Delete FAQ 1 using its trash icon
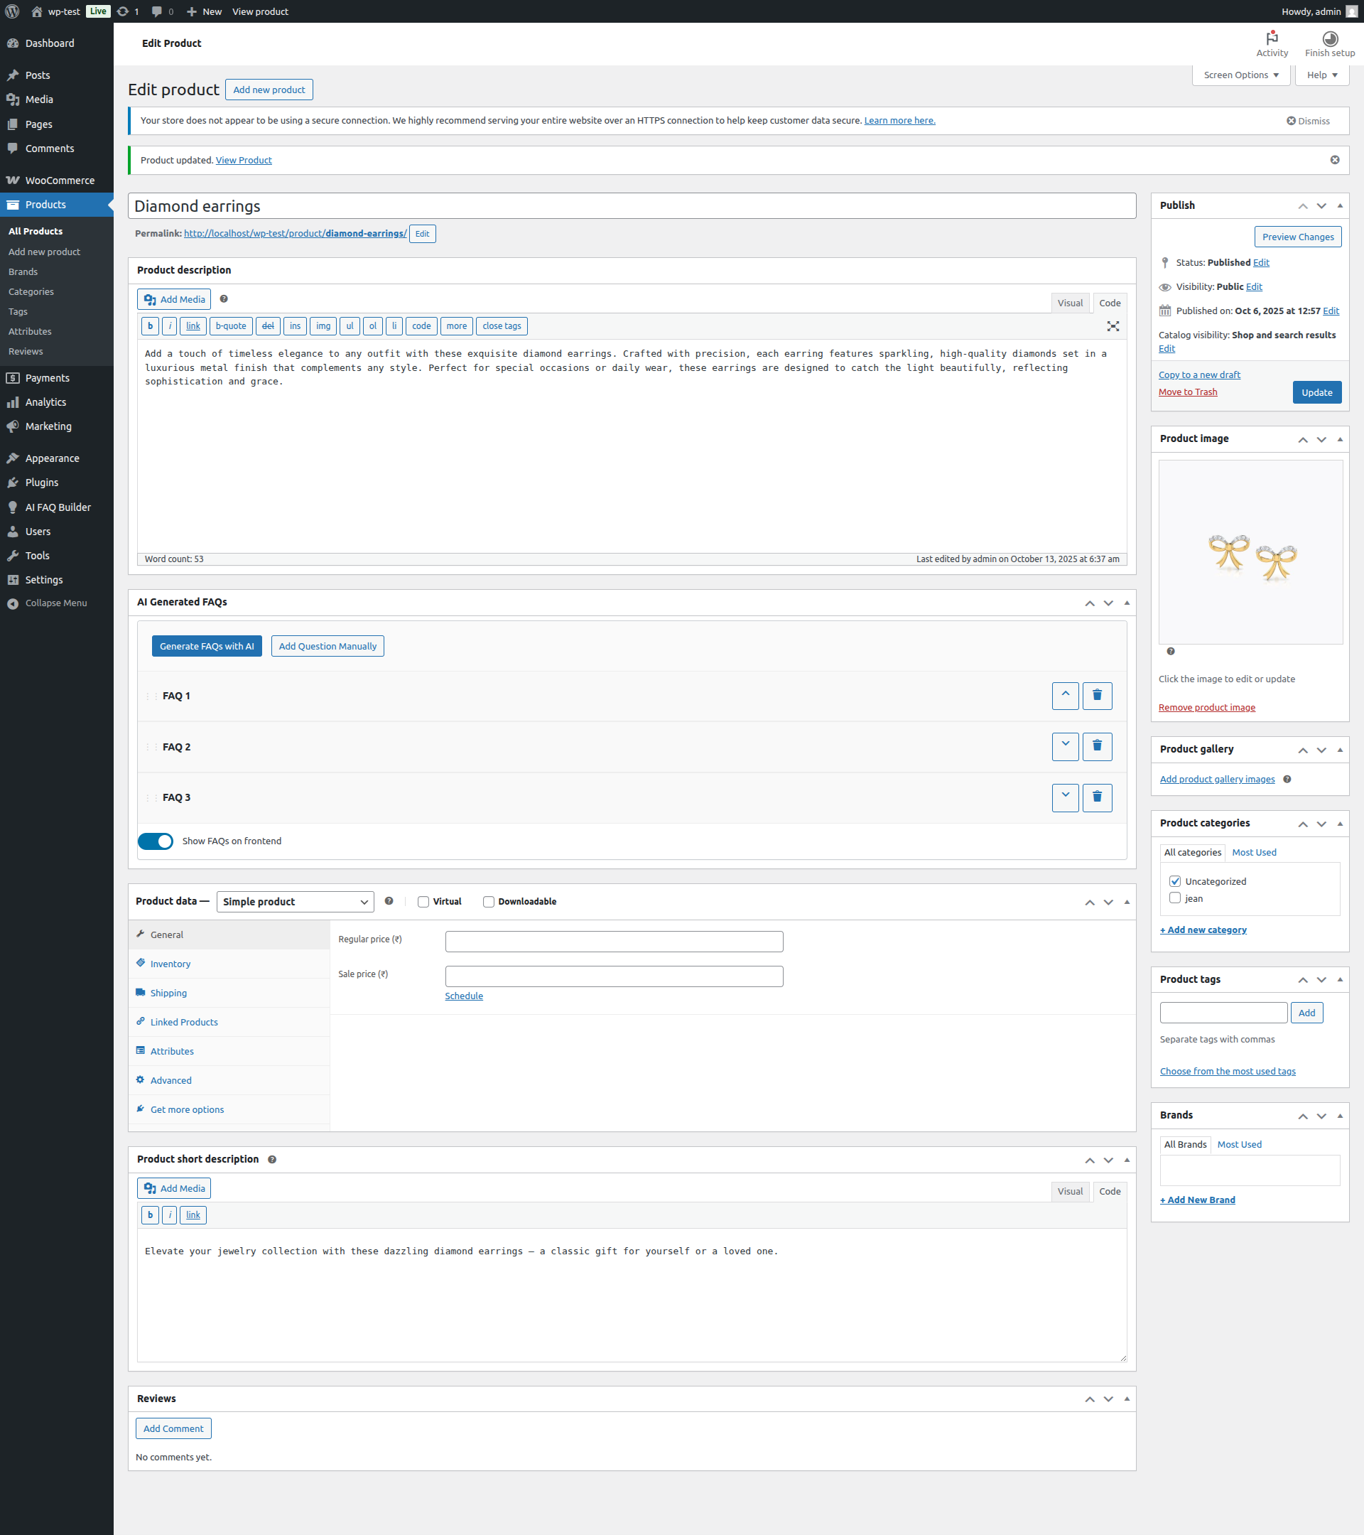The width and height of the screenshot is (1364, 1535). [1097, 696]
